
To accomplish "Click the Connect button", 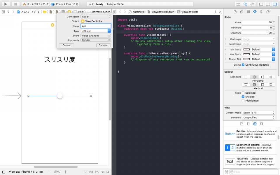I will 104,45.
